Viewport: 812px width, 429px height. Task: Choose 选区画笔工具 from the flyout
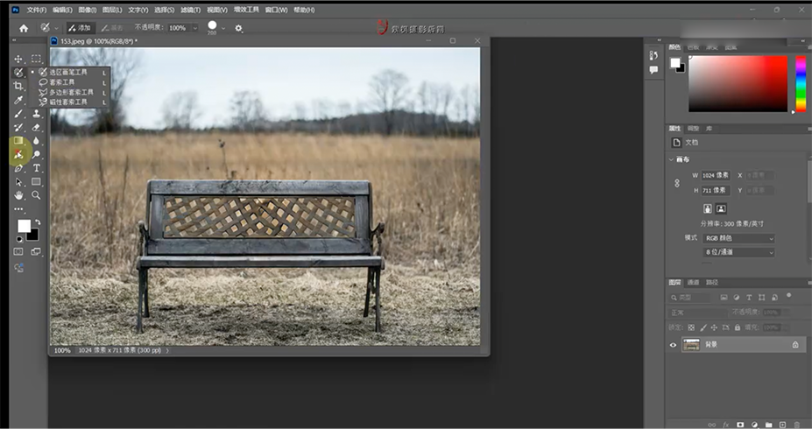(x=69, y=72)
